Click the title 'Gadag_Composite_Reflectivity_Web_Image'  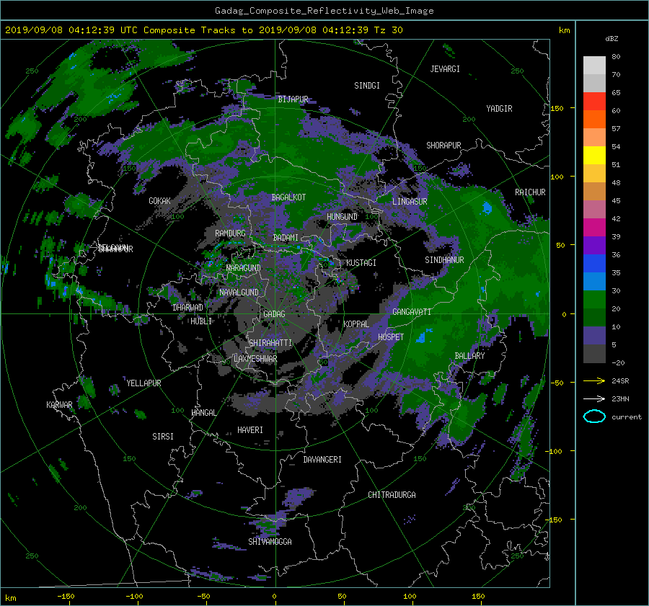coord(324,11)
